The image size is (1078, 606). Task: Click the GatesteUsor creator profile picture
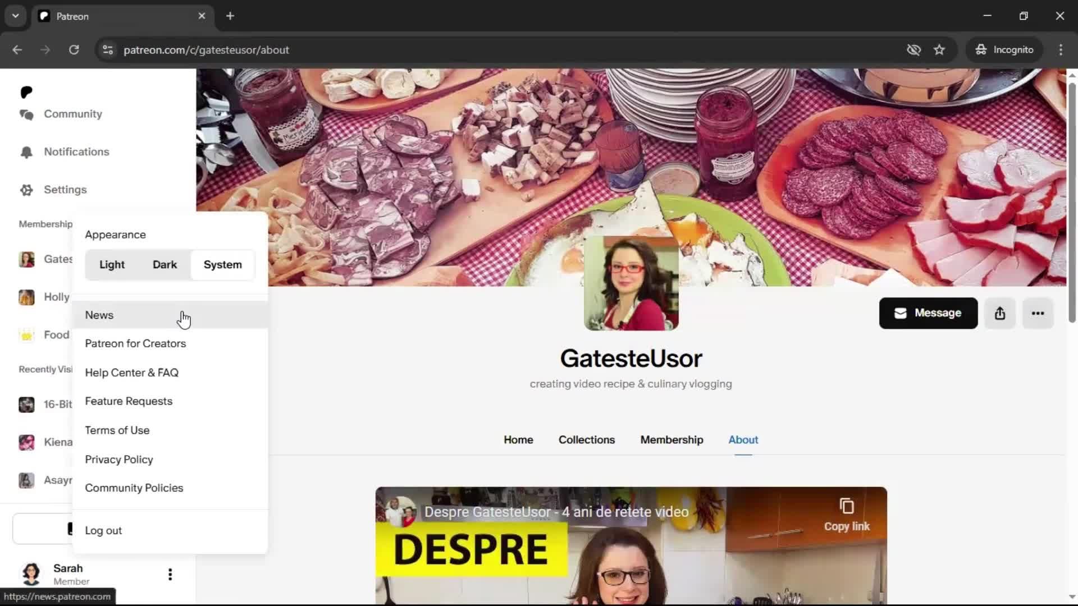coord(631,283)
